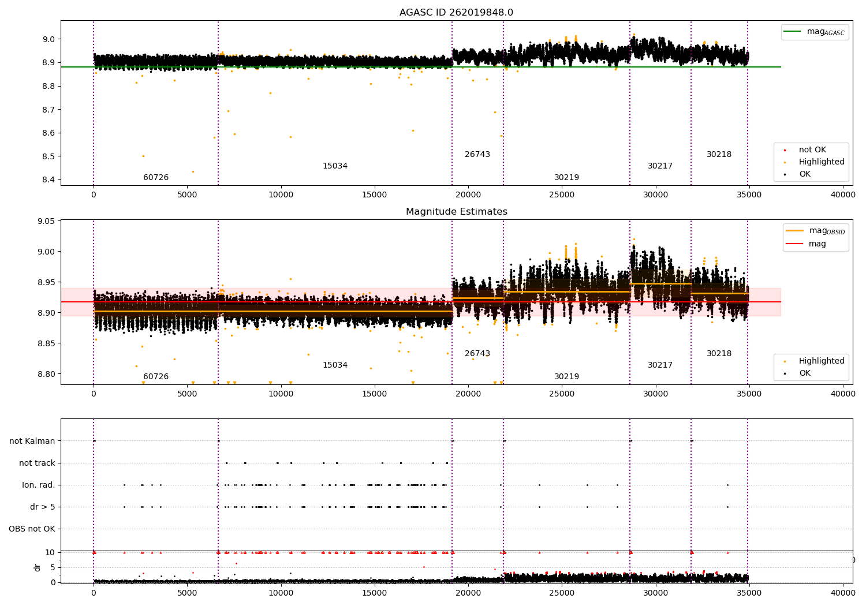Click the 'AGASC ID 262019848.0' plot title

pyautogui.click(x=456, y=13)
